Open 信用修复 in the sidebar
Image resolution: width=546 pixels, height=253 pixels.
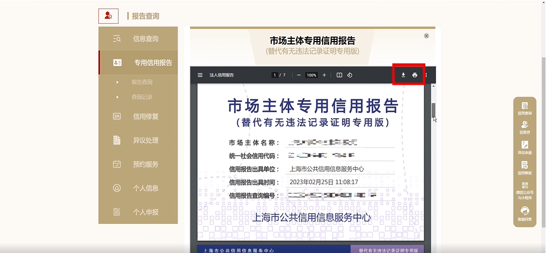tap(138, 117)
